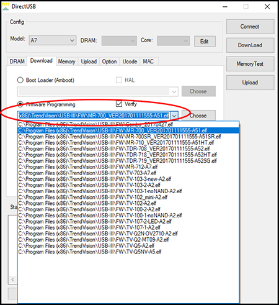The image size is (279, 305).
Task: Switch to the MAC tab
Action: [148, 61]
